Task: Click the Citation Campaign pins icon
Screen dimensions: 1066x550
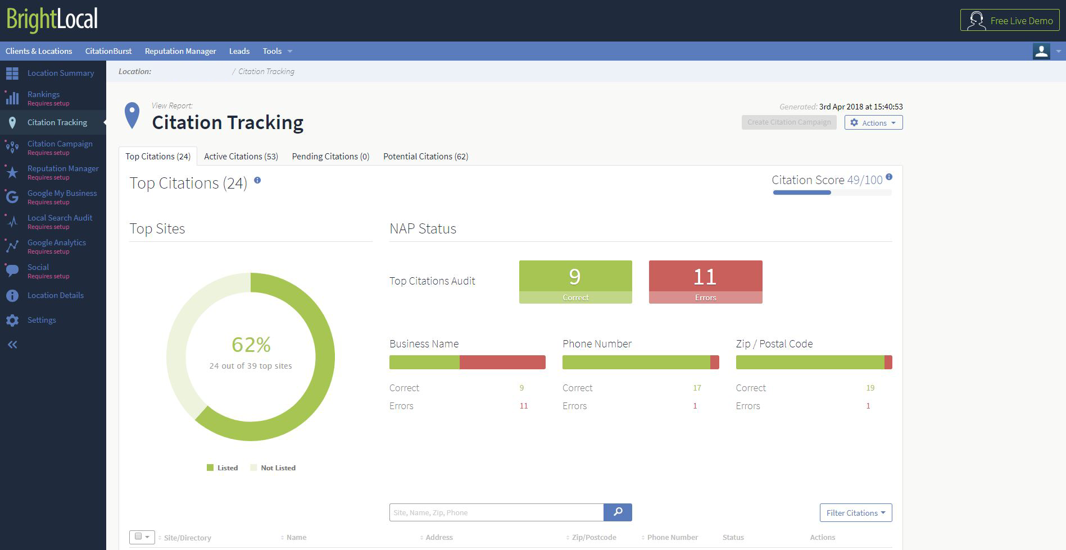Action: click(x=12, y=148)
